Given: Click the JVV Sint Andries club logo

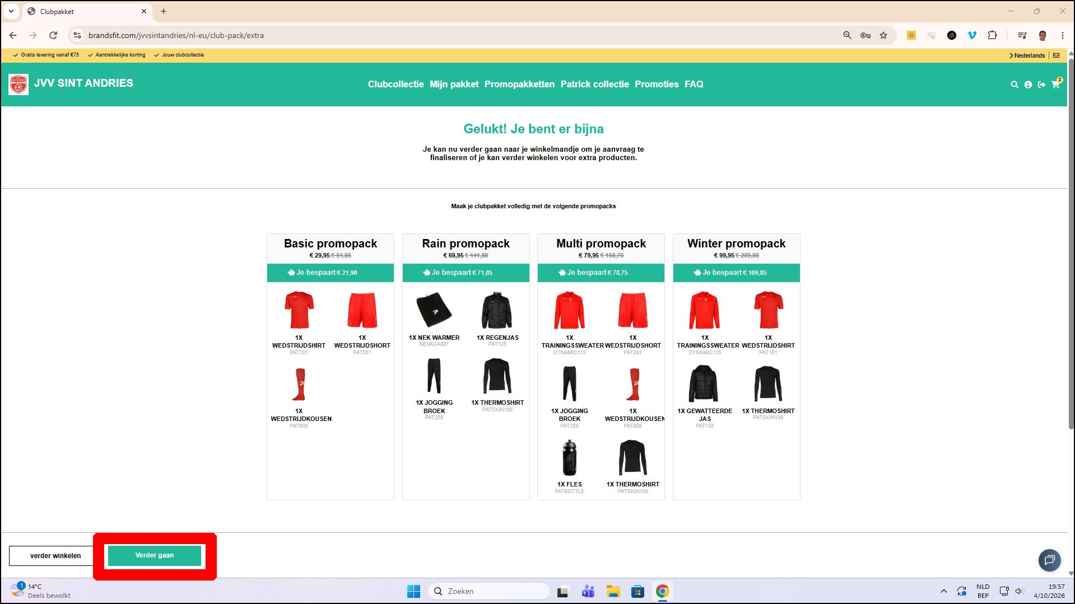Looking at the screenshot, I should (18, 85).
